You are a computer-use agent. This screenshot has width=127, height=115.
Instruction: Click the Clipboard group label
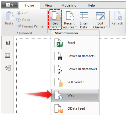coord(24,33)
